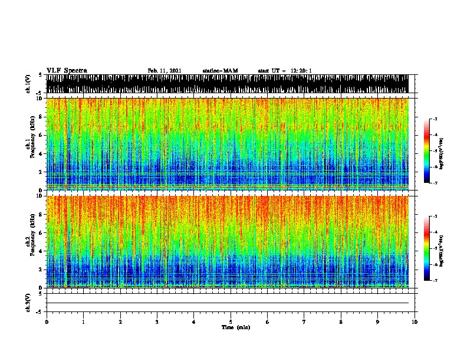This screenshot has width=467, height=361.
Task: Click the "ch.1(V)" vertical axis label
Action: click(28, 84)
